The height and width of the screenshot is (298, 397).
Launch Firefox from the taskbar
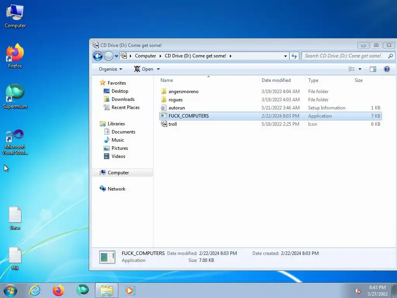click(x=58, y=290)
